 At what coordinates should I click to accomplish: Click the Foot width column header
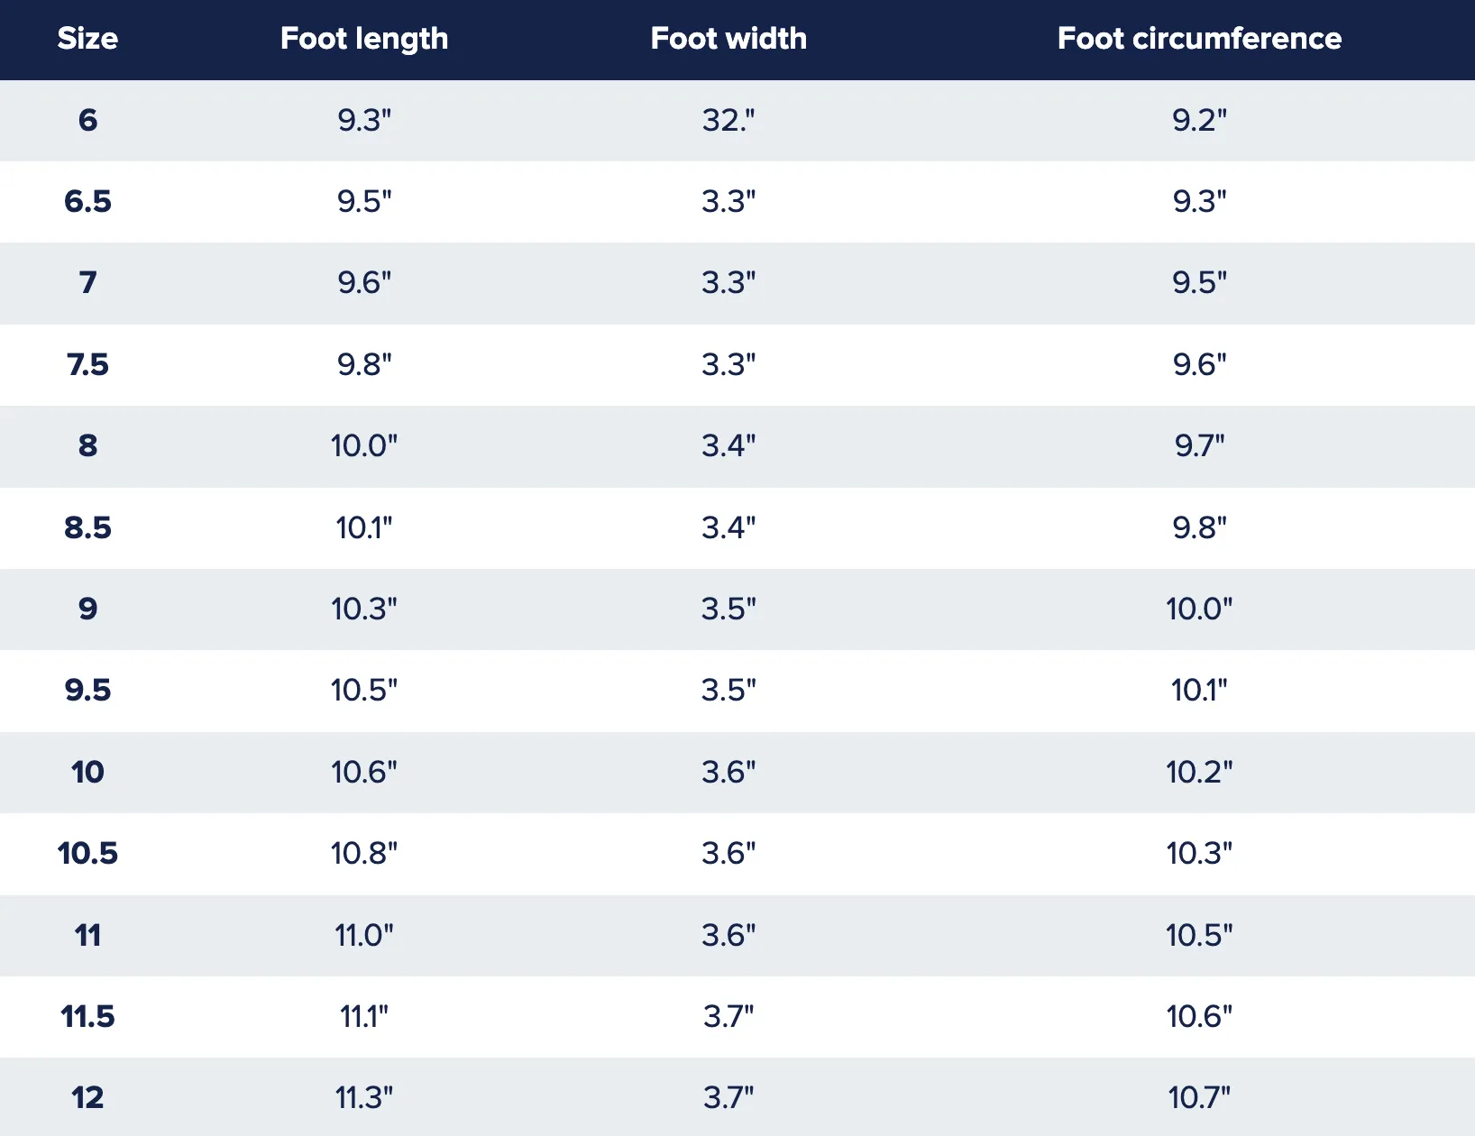point(728,38)
